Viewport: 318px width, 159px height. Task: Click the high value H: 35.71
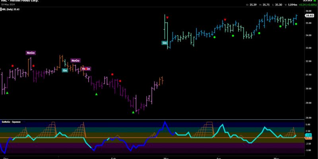pyautogui.click(x=264, y=5)
